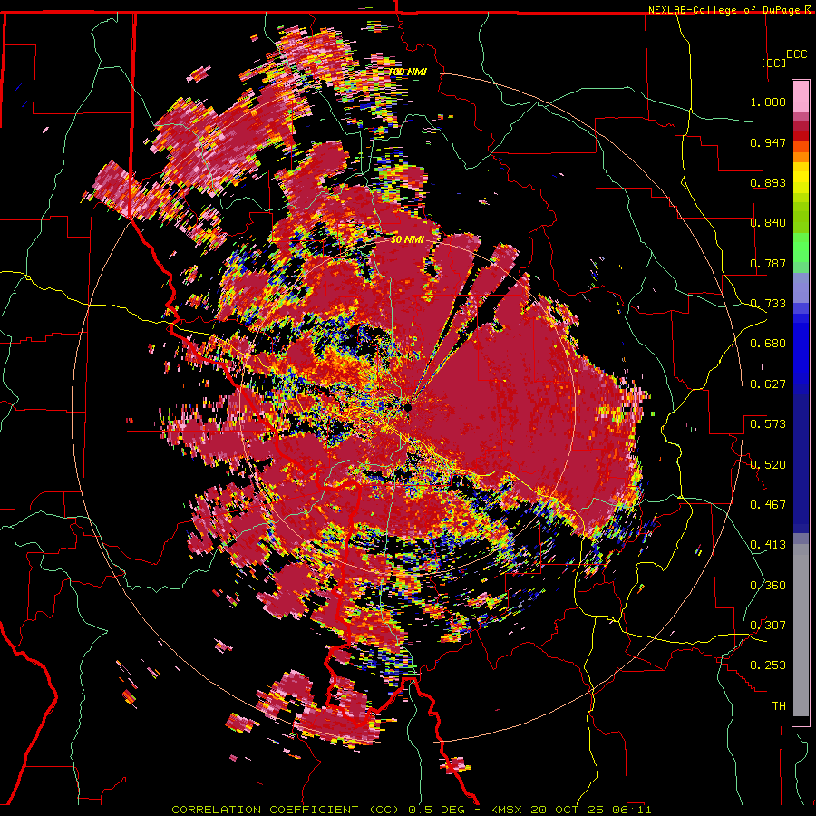Click the 0.840 legend label
This screenshot has height=816, width=816.
click(x=768, y=223)
